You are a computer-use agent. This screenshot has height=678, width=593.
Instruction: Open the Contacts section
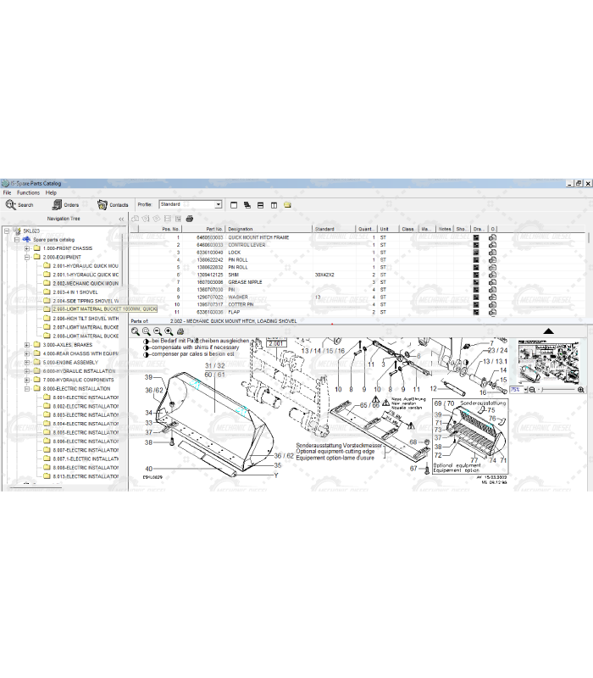(x=113, y=204)
